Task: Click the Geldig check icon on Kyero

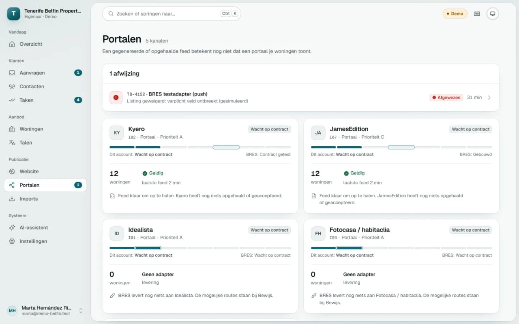Action: (x=145, y=173)
